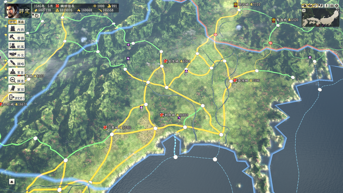Click 胆沢城 troop count 7710
The height and width of the screenshot is (193, 343).
tap(256, 5)
